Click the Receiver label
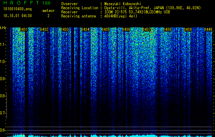The width and height of the screenshot is (215, 137). [x=69, y=12]
